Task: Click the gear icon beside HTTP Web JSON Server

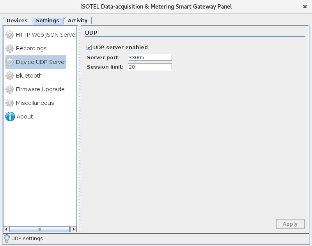Action: click(10, 35)
